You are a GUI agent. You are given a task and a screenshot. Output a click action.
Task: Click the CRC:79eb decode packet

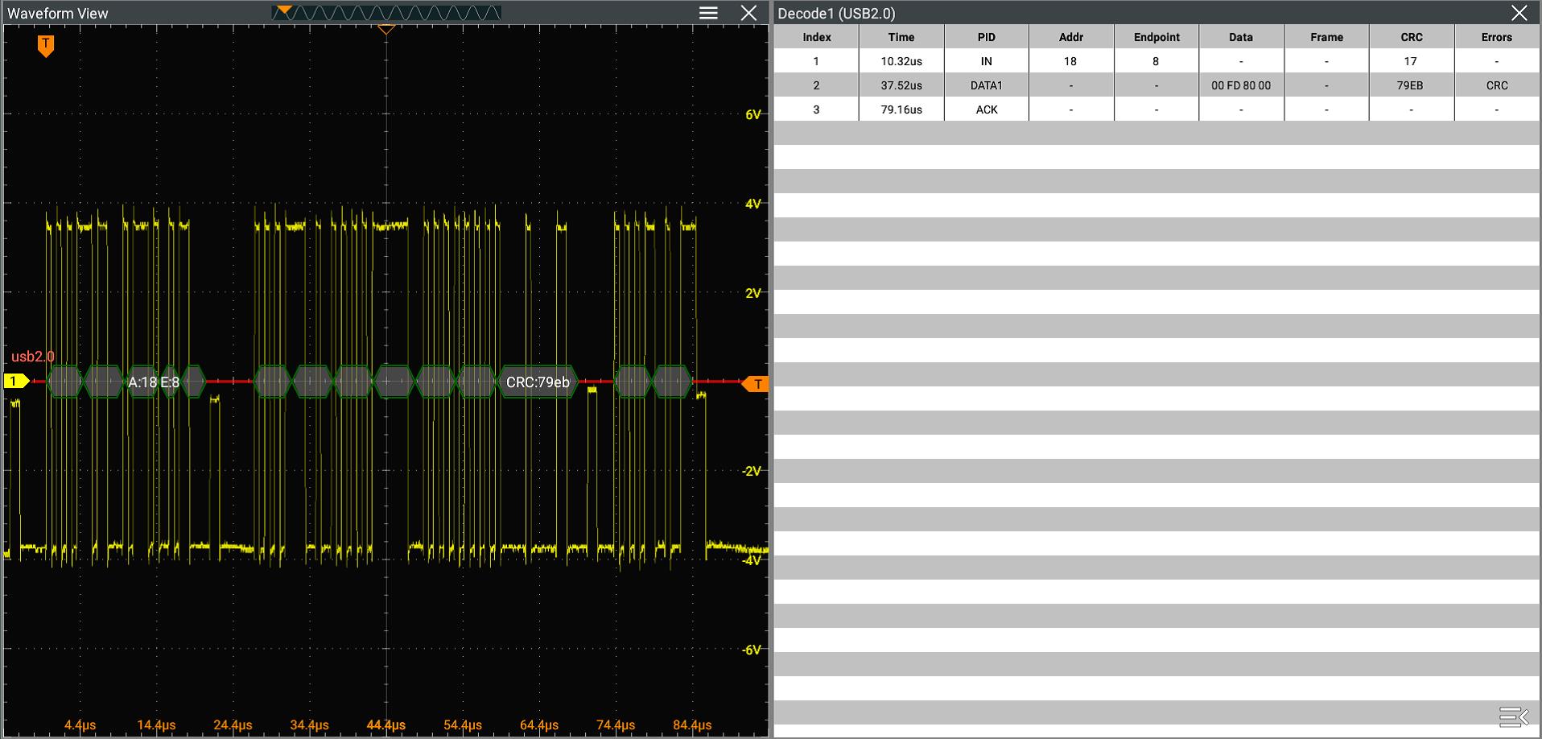(x=538, y=382)
